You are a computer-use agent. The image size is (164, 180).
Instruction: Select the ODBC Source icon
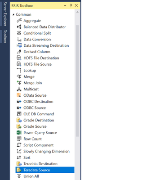coord(19,108)
